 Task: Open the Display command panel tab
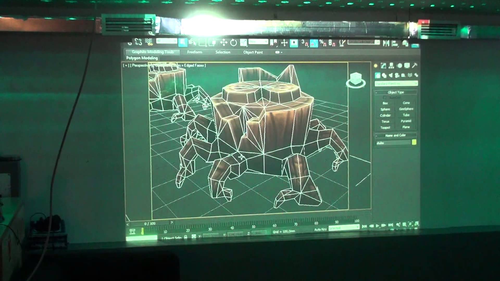(x=407, y=66)
